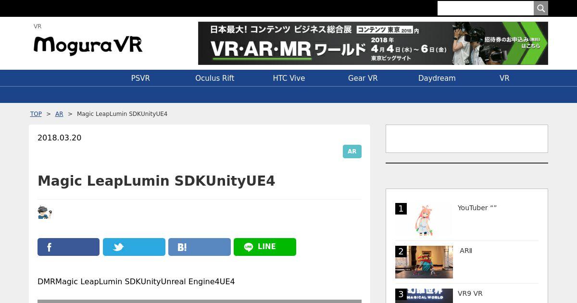Viewport: 577px width, 303px height.
Task: Select the Gear VR navigation item
Action: (363, 78)
